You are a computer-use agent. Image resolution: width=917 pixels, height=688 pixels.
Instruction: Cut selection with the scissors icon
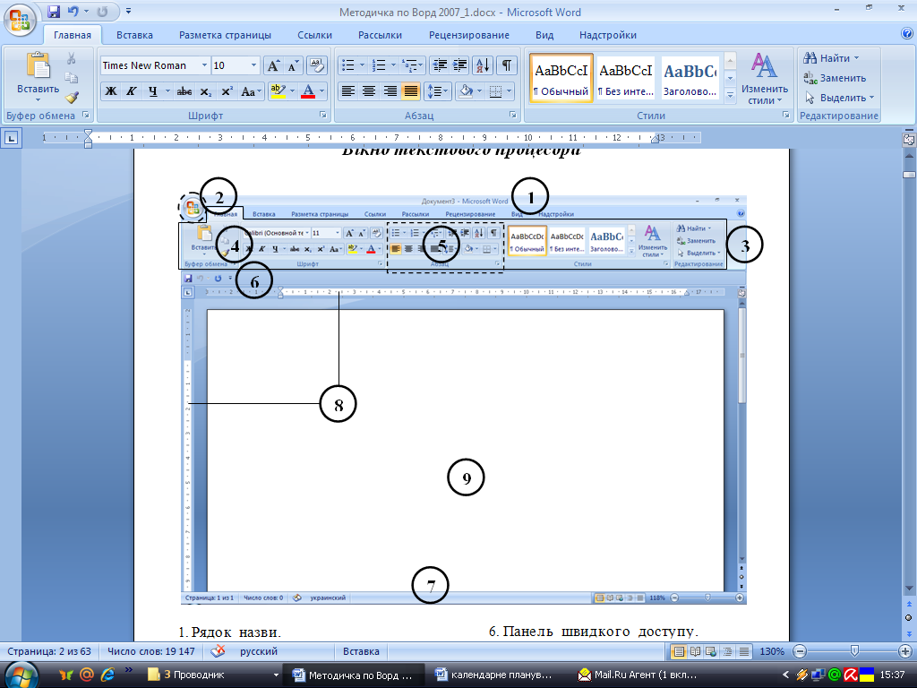(72, 58)
